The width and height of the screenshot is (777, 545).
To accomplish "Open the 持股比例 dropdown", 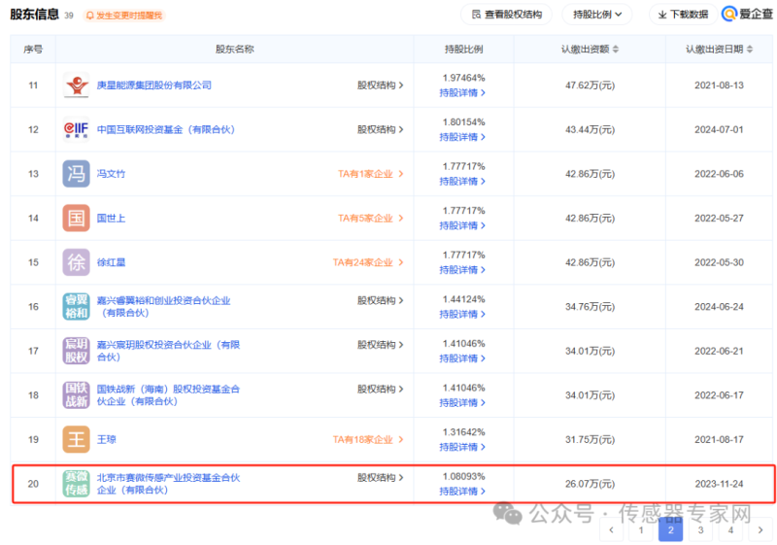I will tap(596, 15).
